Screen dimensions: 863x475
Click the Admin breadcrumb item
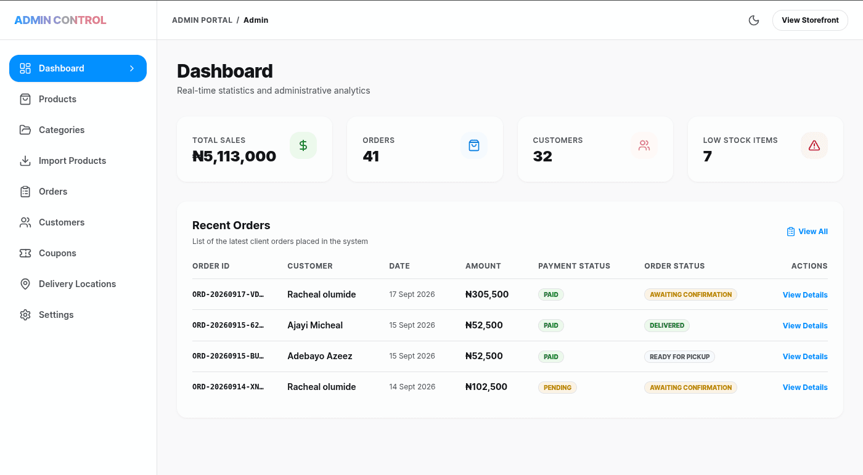pos(256,20)
